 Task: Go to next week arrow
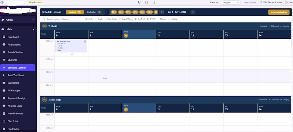click(193, 12)
